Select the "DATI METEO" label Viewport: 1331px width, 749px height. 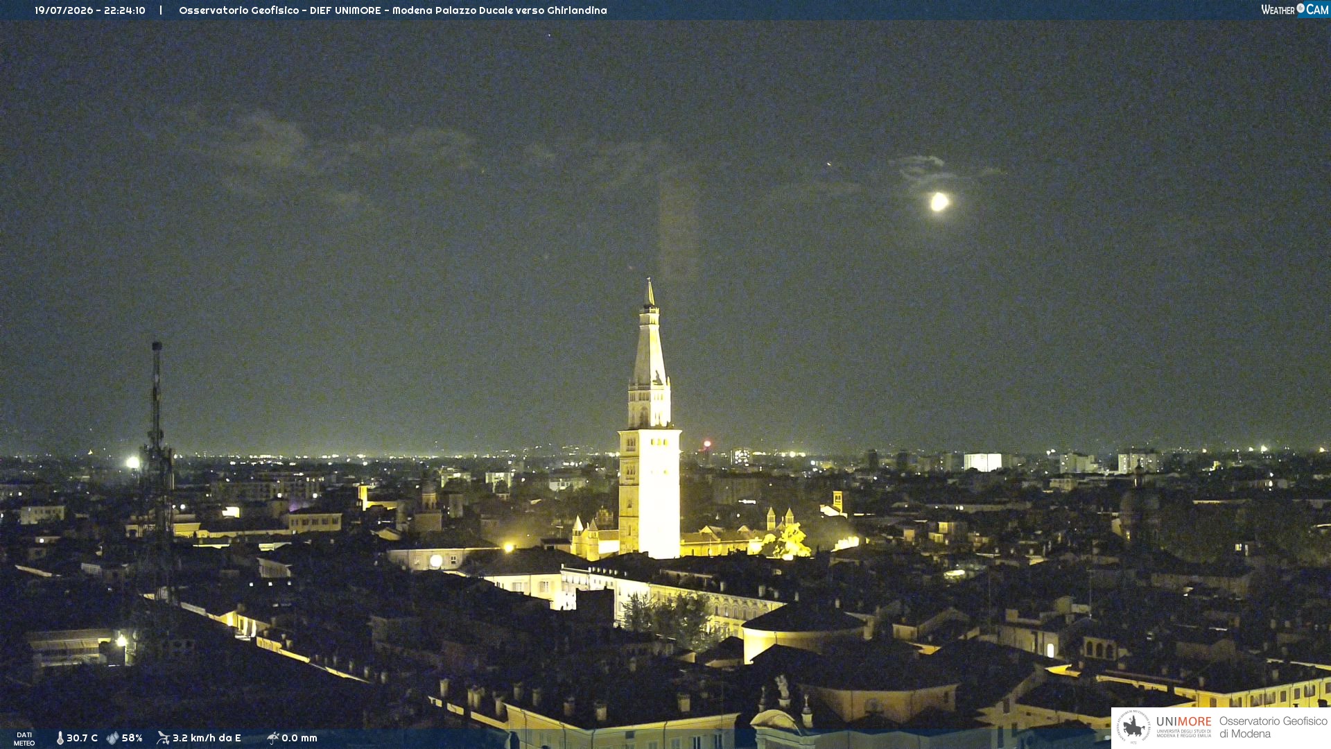coord(24,739)
